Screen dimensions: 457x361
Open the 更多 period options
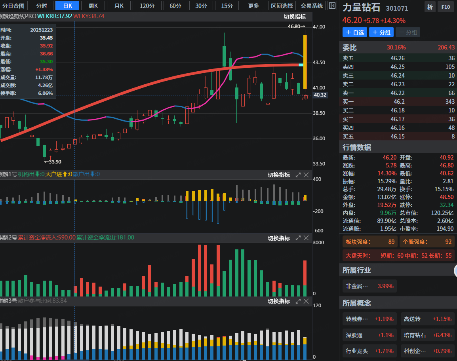[253, 6]
